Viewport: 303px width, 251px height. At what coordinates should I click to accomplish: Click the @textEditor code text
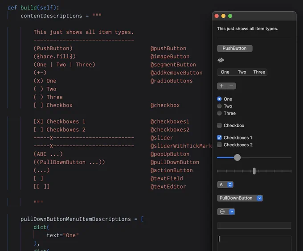168,187
